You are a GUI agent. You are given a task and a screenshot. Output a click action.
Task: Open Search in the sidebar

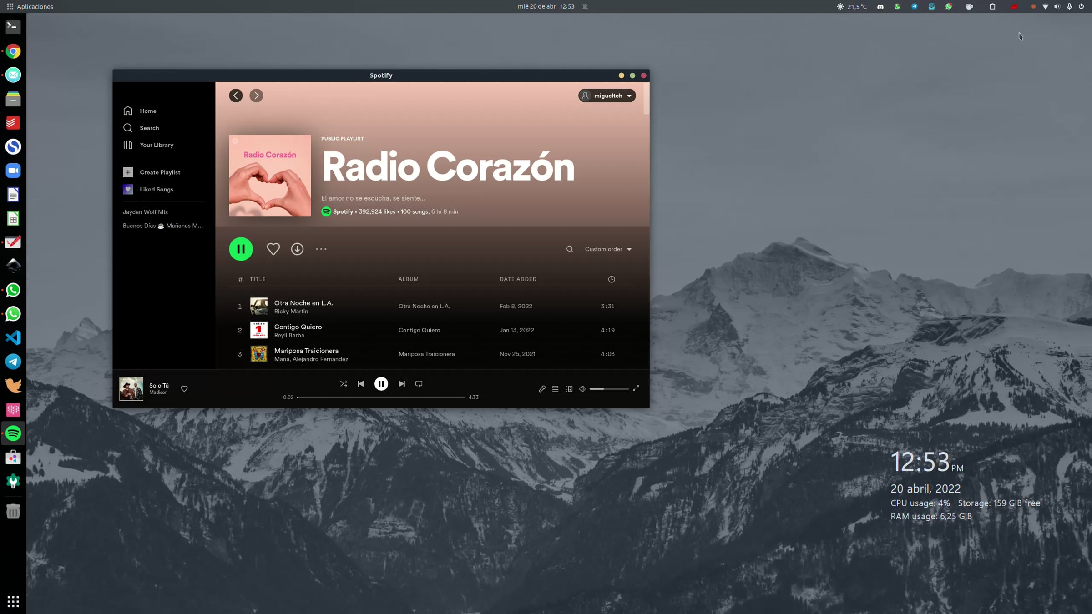point(141,128)
